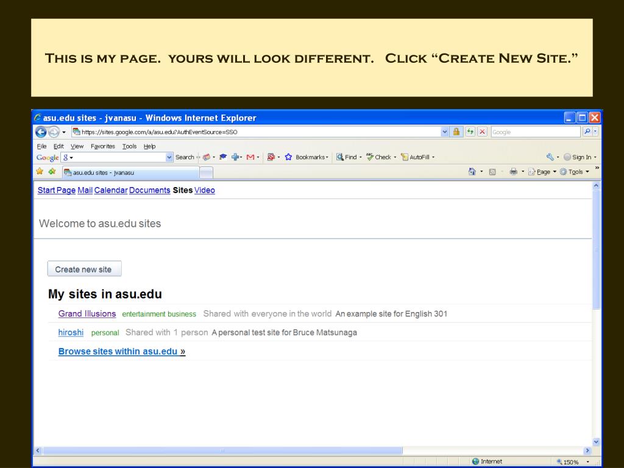Click the Google search box in IE

click(x=535, y=132)
